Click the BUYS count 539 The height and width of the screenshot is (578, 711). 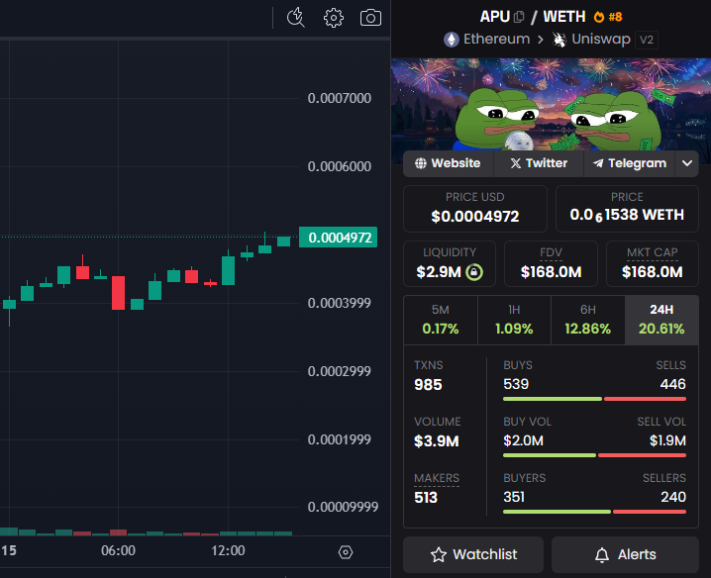516,384
